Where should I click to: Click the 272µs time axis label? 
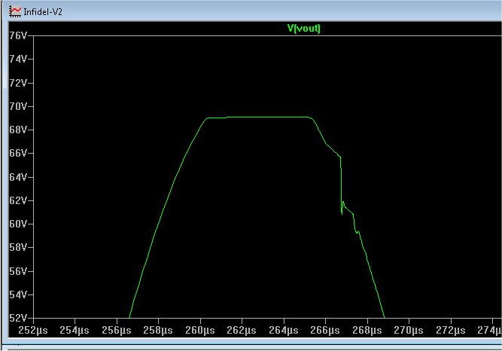coord(451,330)
